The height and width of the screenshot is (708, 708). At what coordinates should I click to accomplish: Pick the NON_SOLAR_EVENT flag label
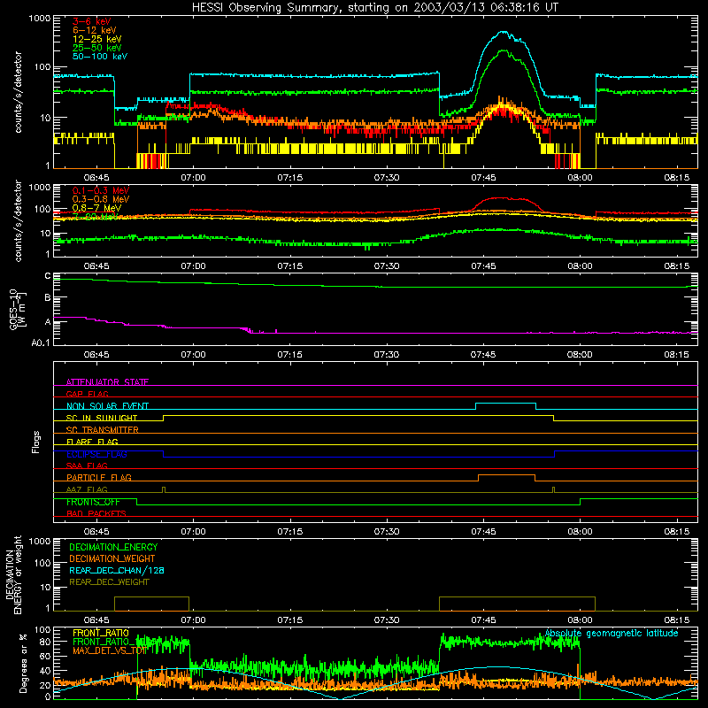[x=107, y=406]
